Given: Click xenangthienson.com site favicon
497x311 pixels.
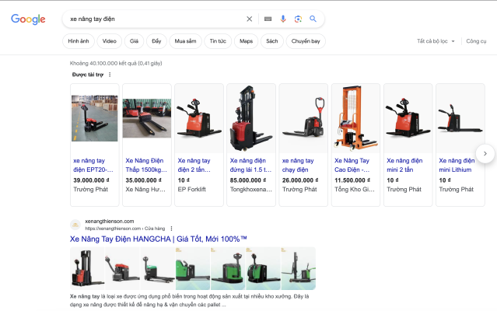Looking at the screenshot, I should click(75, 225).
